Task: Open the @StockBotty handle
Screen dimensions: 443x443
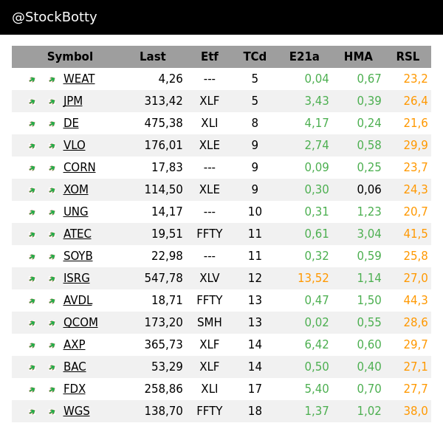Action: click(55, 17)
